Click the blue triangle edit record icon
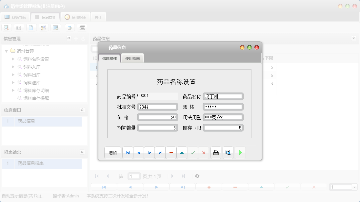This screenshot has height=202, width=360. click(x=182, y=152)
